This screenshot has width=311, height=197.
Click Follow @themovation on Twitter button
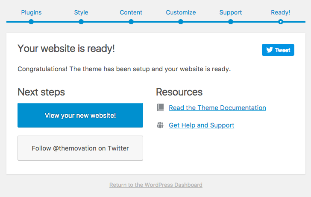80,148
